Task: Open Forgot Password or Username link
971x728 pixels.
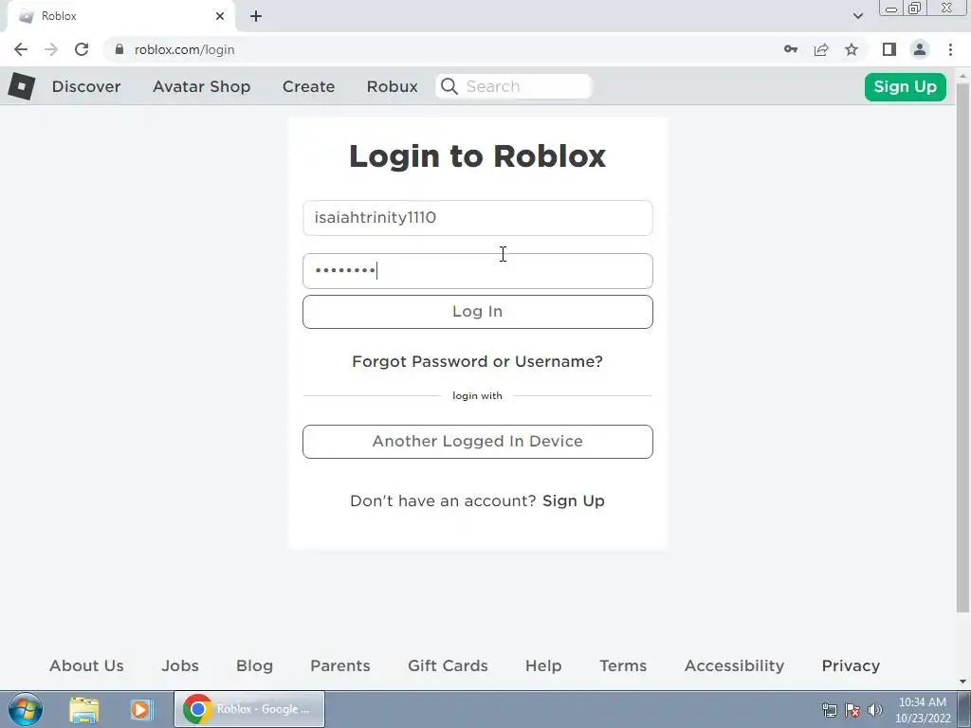Action: 478,361
